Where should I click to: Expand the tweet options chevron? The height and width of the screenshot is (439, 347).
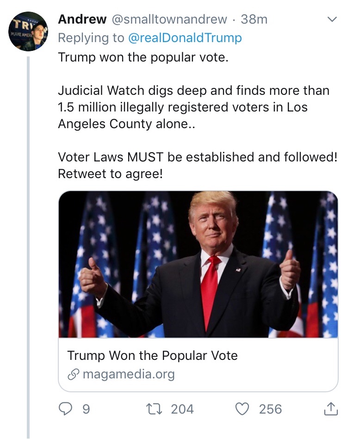pos(332,19)
